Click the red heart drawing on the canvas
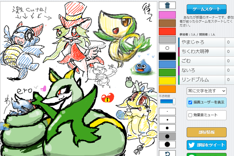The image size is (234, 156). (108, 98)
